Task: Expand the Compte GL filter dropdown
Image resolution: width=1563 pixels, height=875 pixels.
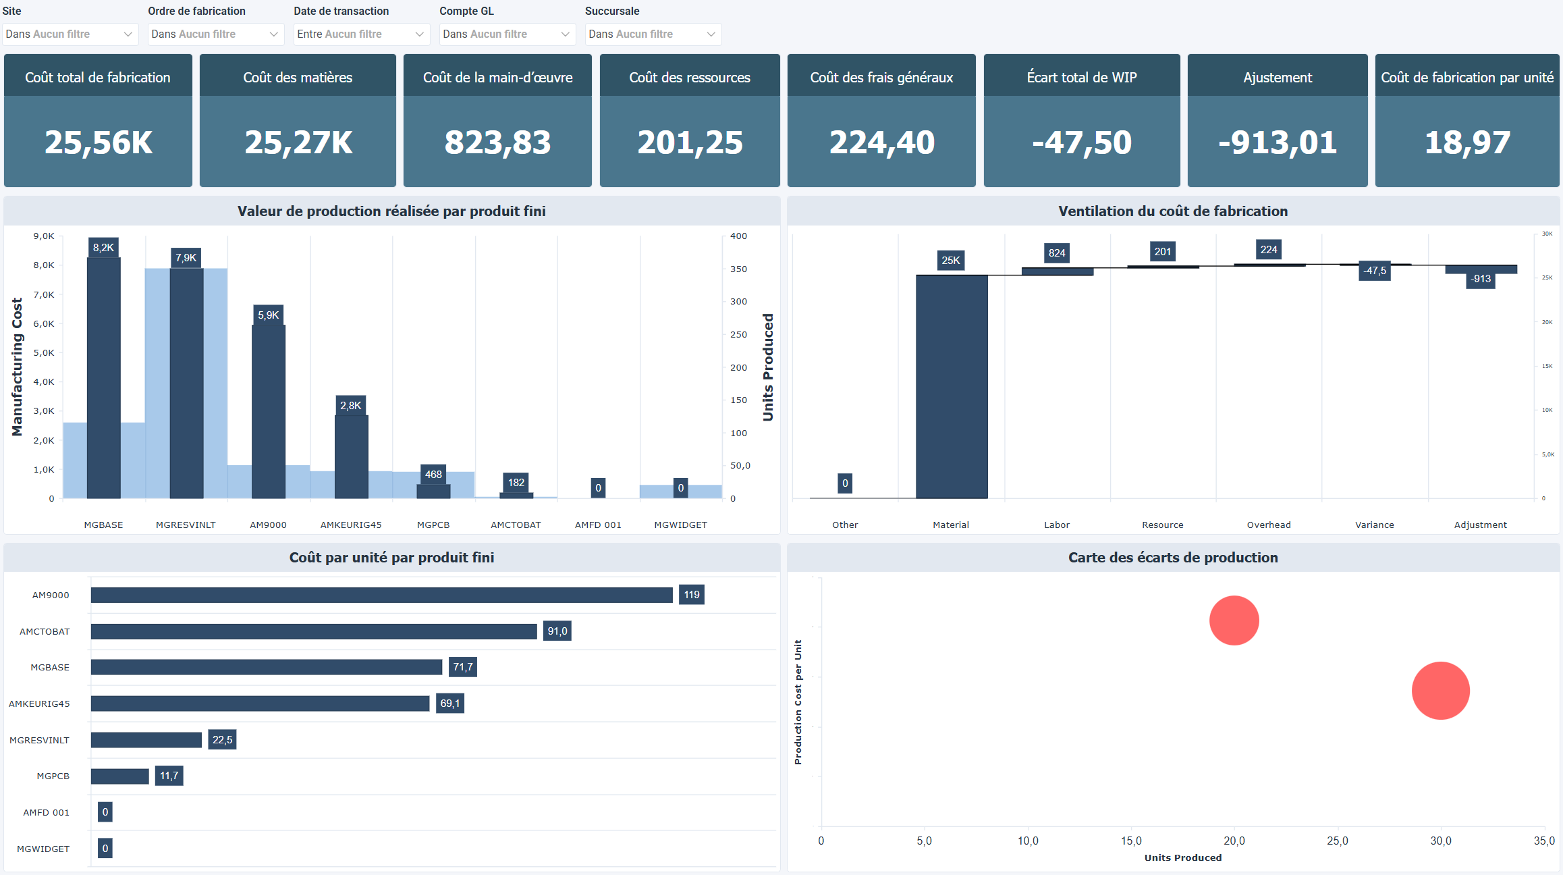Action: pos(507,34)
